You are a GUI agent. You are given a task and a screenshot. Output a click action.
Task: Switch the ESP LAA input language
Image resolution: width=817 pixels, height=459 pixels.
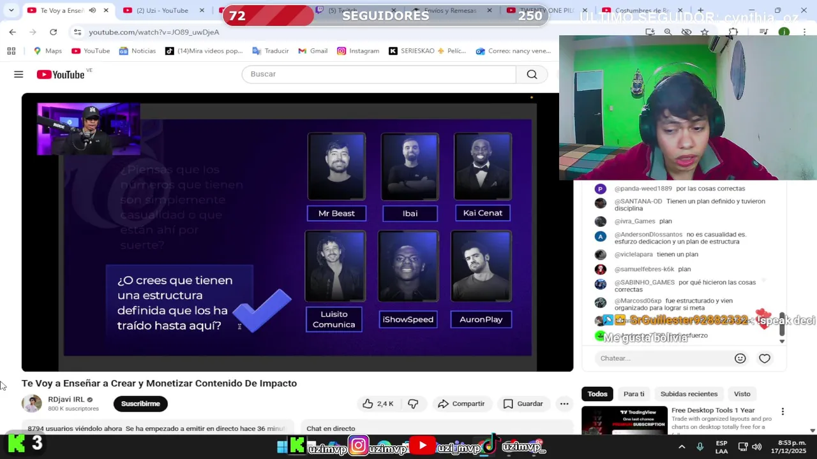[x=721, y=447]
